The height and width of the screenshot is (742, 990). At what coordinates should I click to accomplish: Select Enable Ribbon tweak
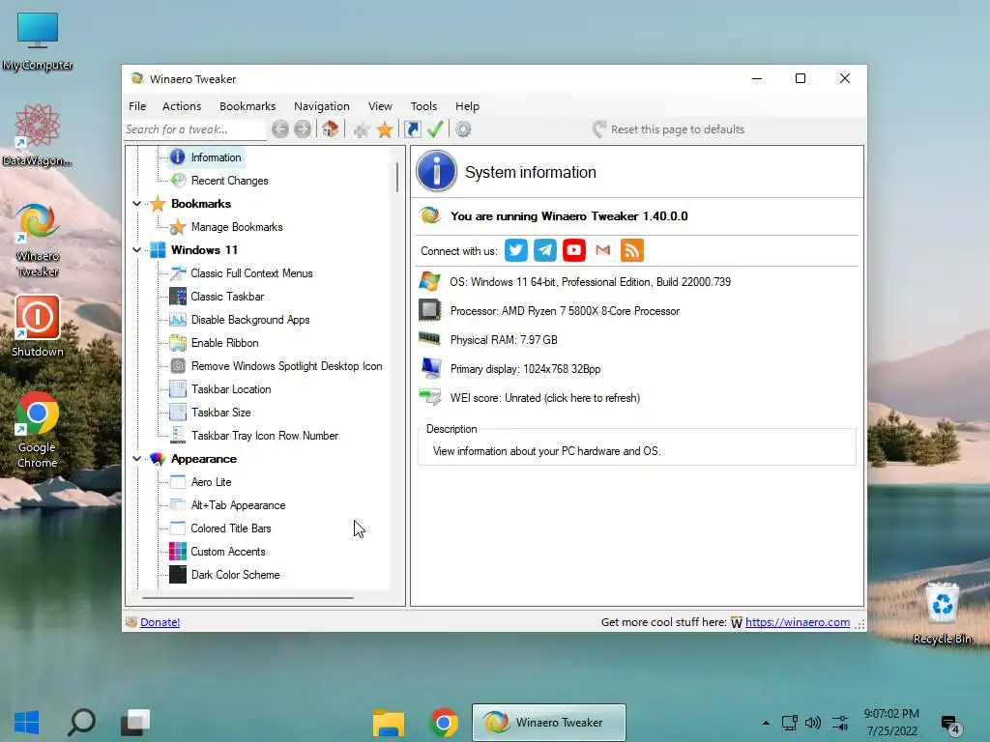click(224, 343)
